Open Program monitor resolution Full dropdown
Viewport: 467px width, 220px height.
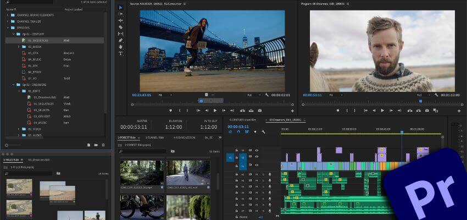pos(424,95)
